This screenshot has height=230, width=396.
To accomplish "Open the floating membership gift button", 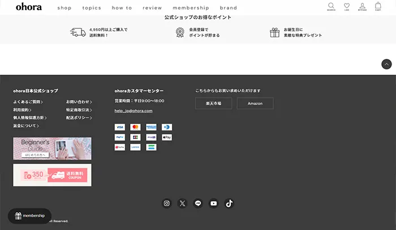I will click(29, 216).
